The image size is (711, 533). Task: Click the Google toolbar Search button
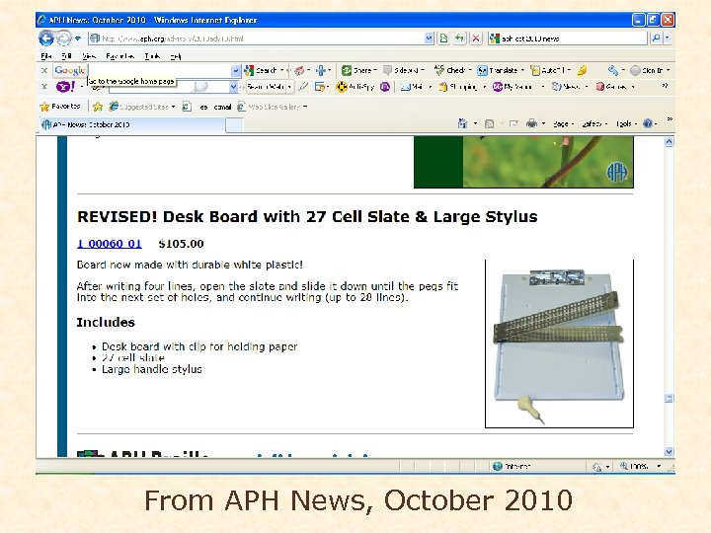point(263,70)
